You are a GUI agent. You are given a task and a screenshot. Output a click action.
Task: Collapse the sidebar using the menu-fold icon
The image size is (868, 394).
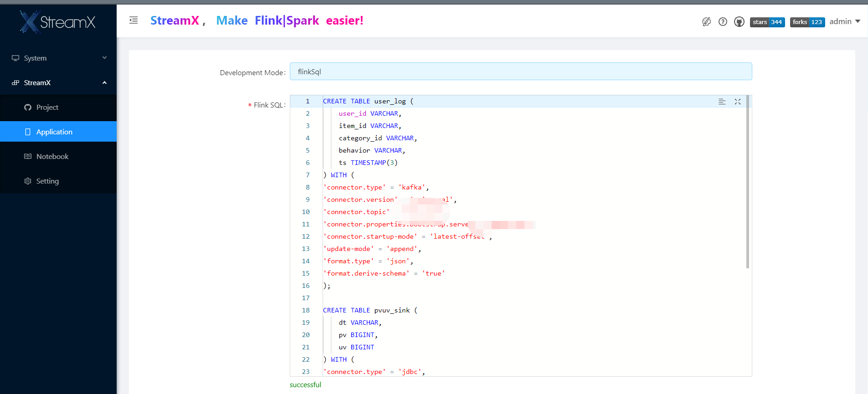134,20
